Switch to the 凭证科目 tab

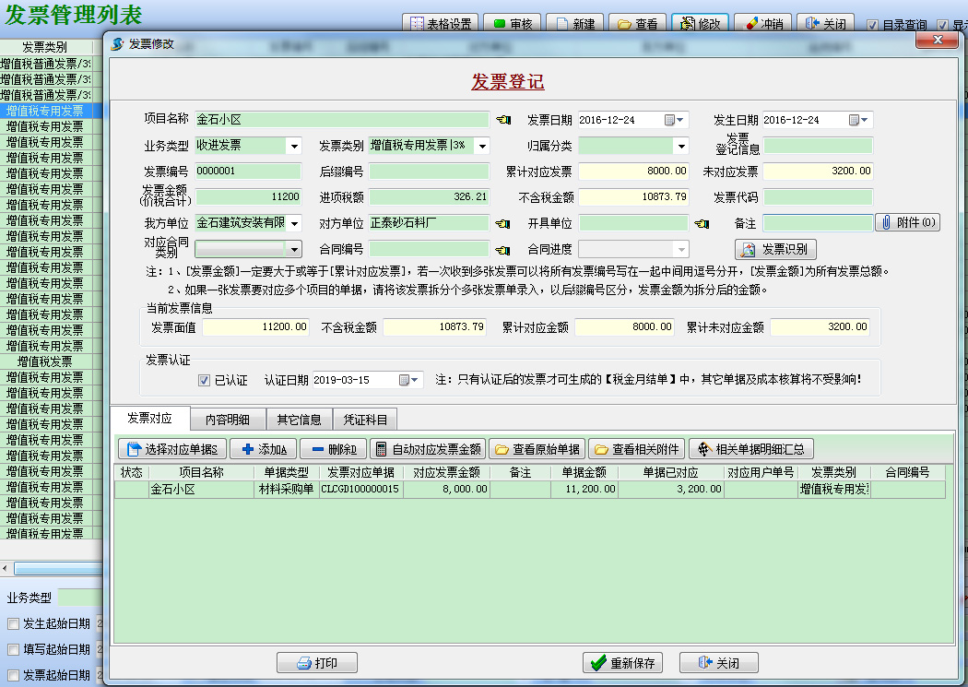pos(365,420)
